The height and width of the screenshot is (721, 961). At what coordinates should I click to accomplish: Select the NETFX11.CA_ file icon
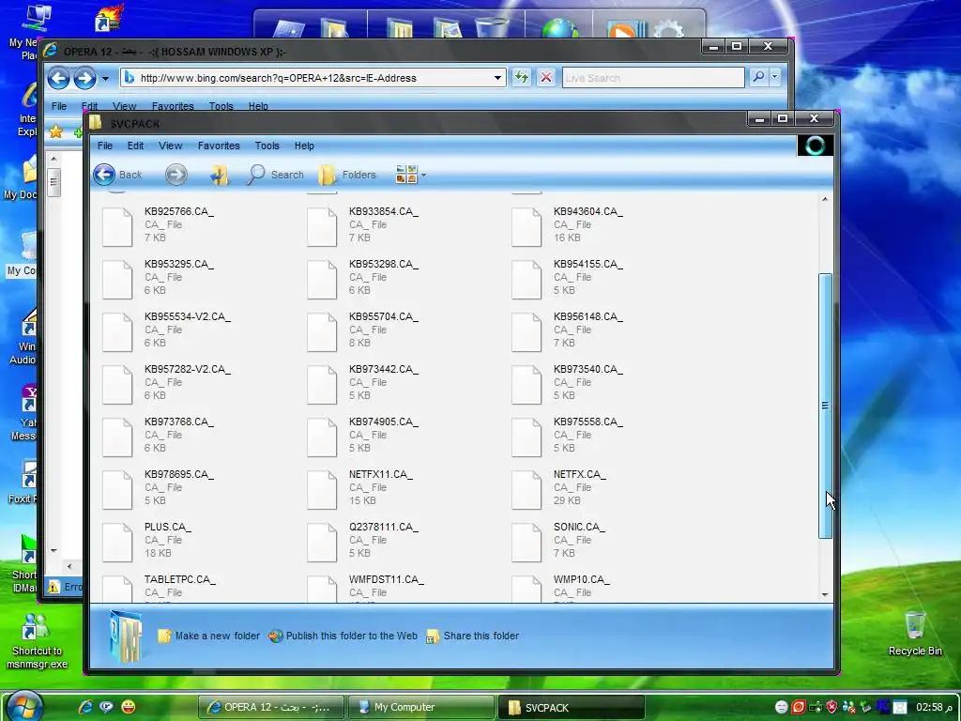322,490
